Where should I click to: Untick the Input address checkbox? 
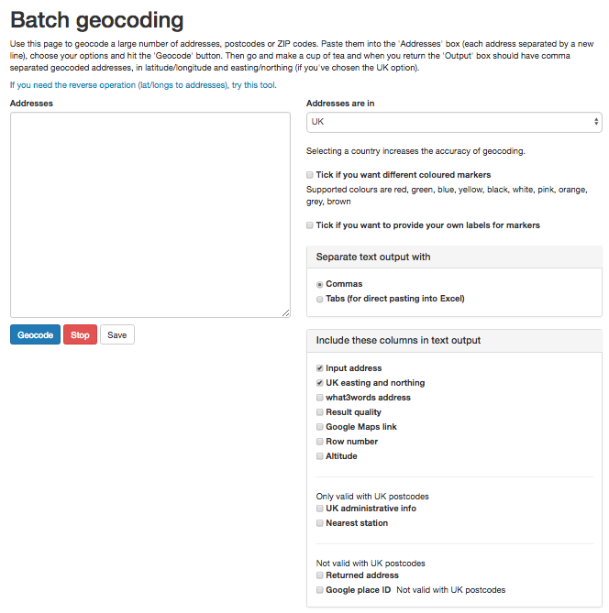(x=320, y=368)
